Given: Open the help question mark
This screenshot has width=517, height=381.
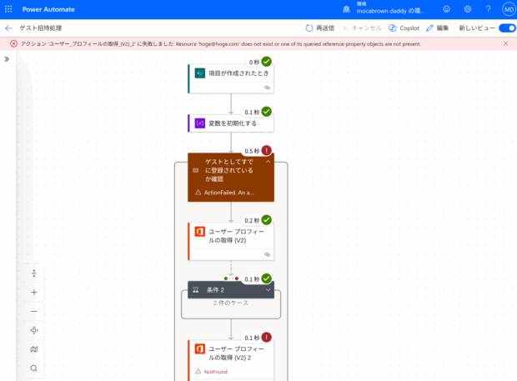Looking at the screenshot, I should (x=488, y=9).
